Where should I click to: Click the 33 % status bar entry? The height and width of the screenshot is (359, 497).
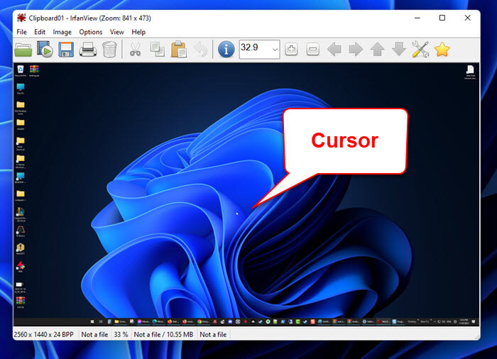[121, 334]
